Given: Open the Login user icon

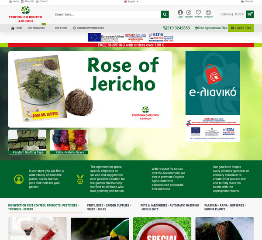Looking at the screenshot, I should 180,12.
